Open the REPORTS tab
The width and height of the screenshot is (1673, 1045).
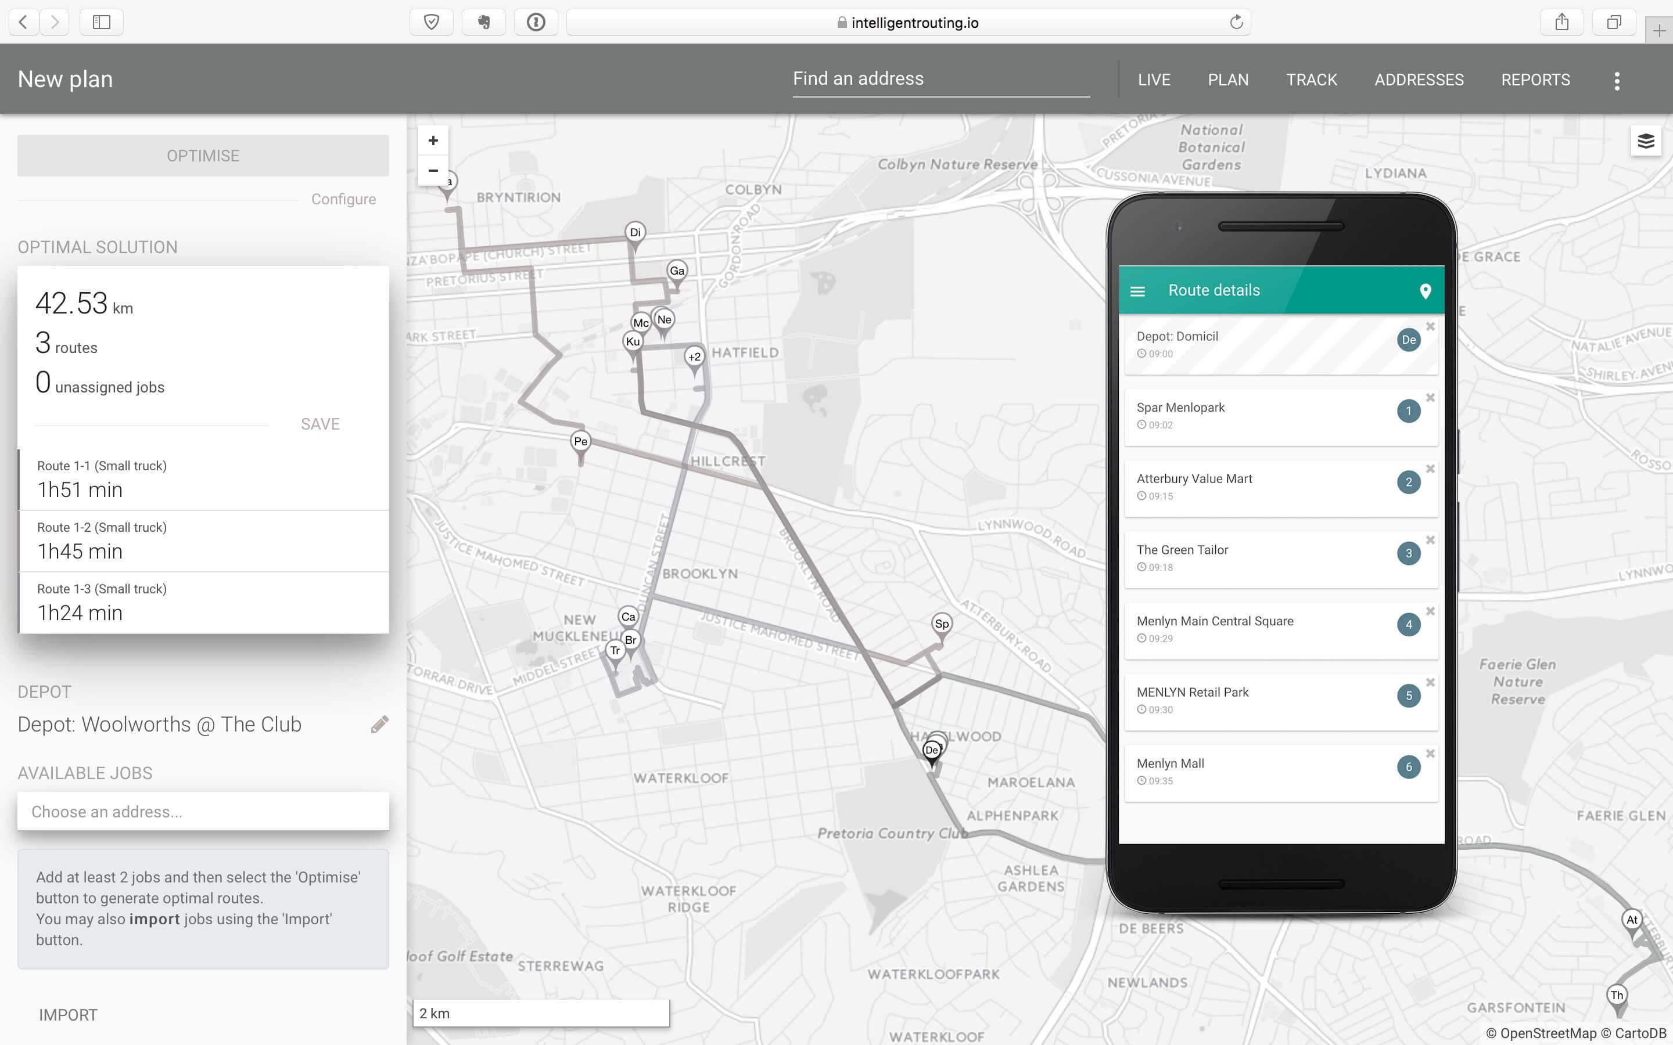(1535, 80)
